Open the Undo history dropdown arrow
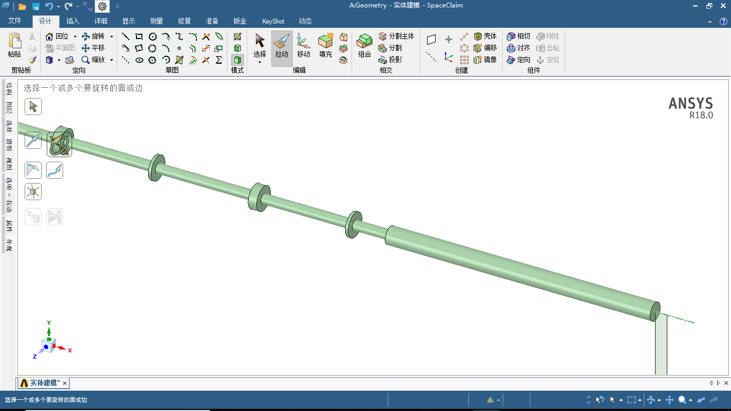Viewport: 731px width, 411px height. [x=58, y=6]
